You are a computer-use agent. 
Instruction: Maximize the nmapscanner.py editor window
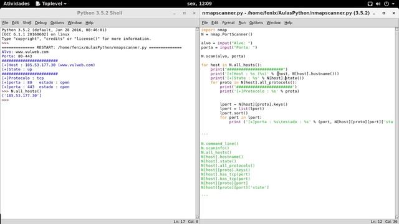point(384,13)
